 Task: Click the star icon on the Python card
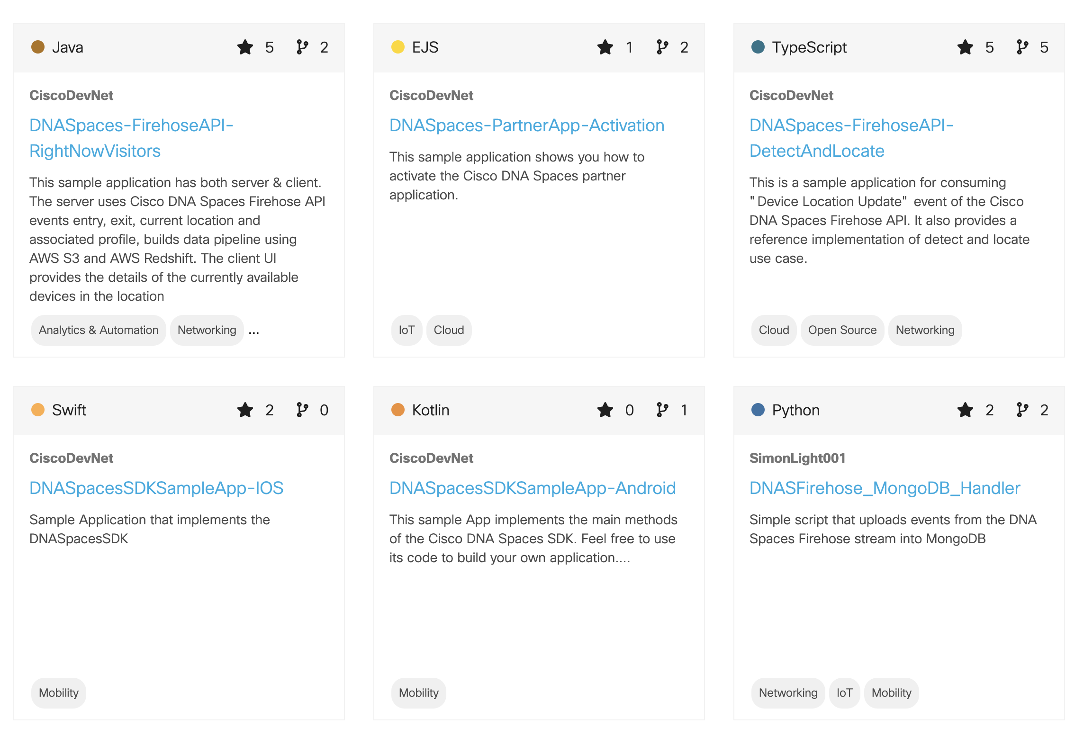tap(965, 410)
